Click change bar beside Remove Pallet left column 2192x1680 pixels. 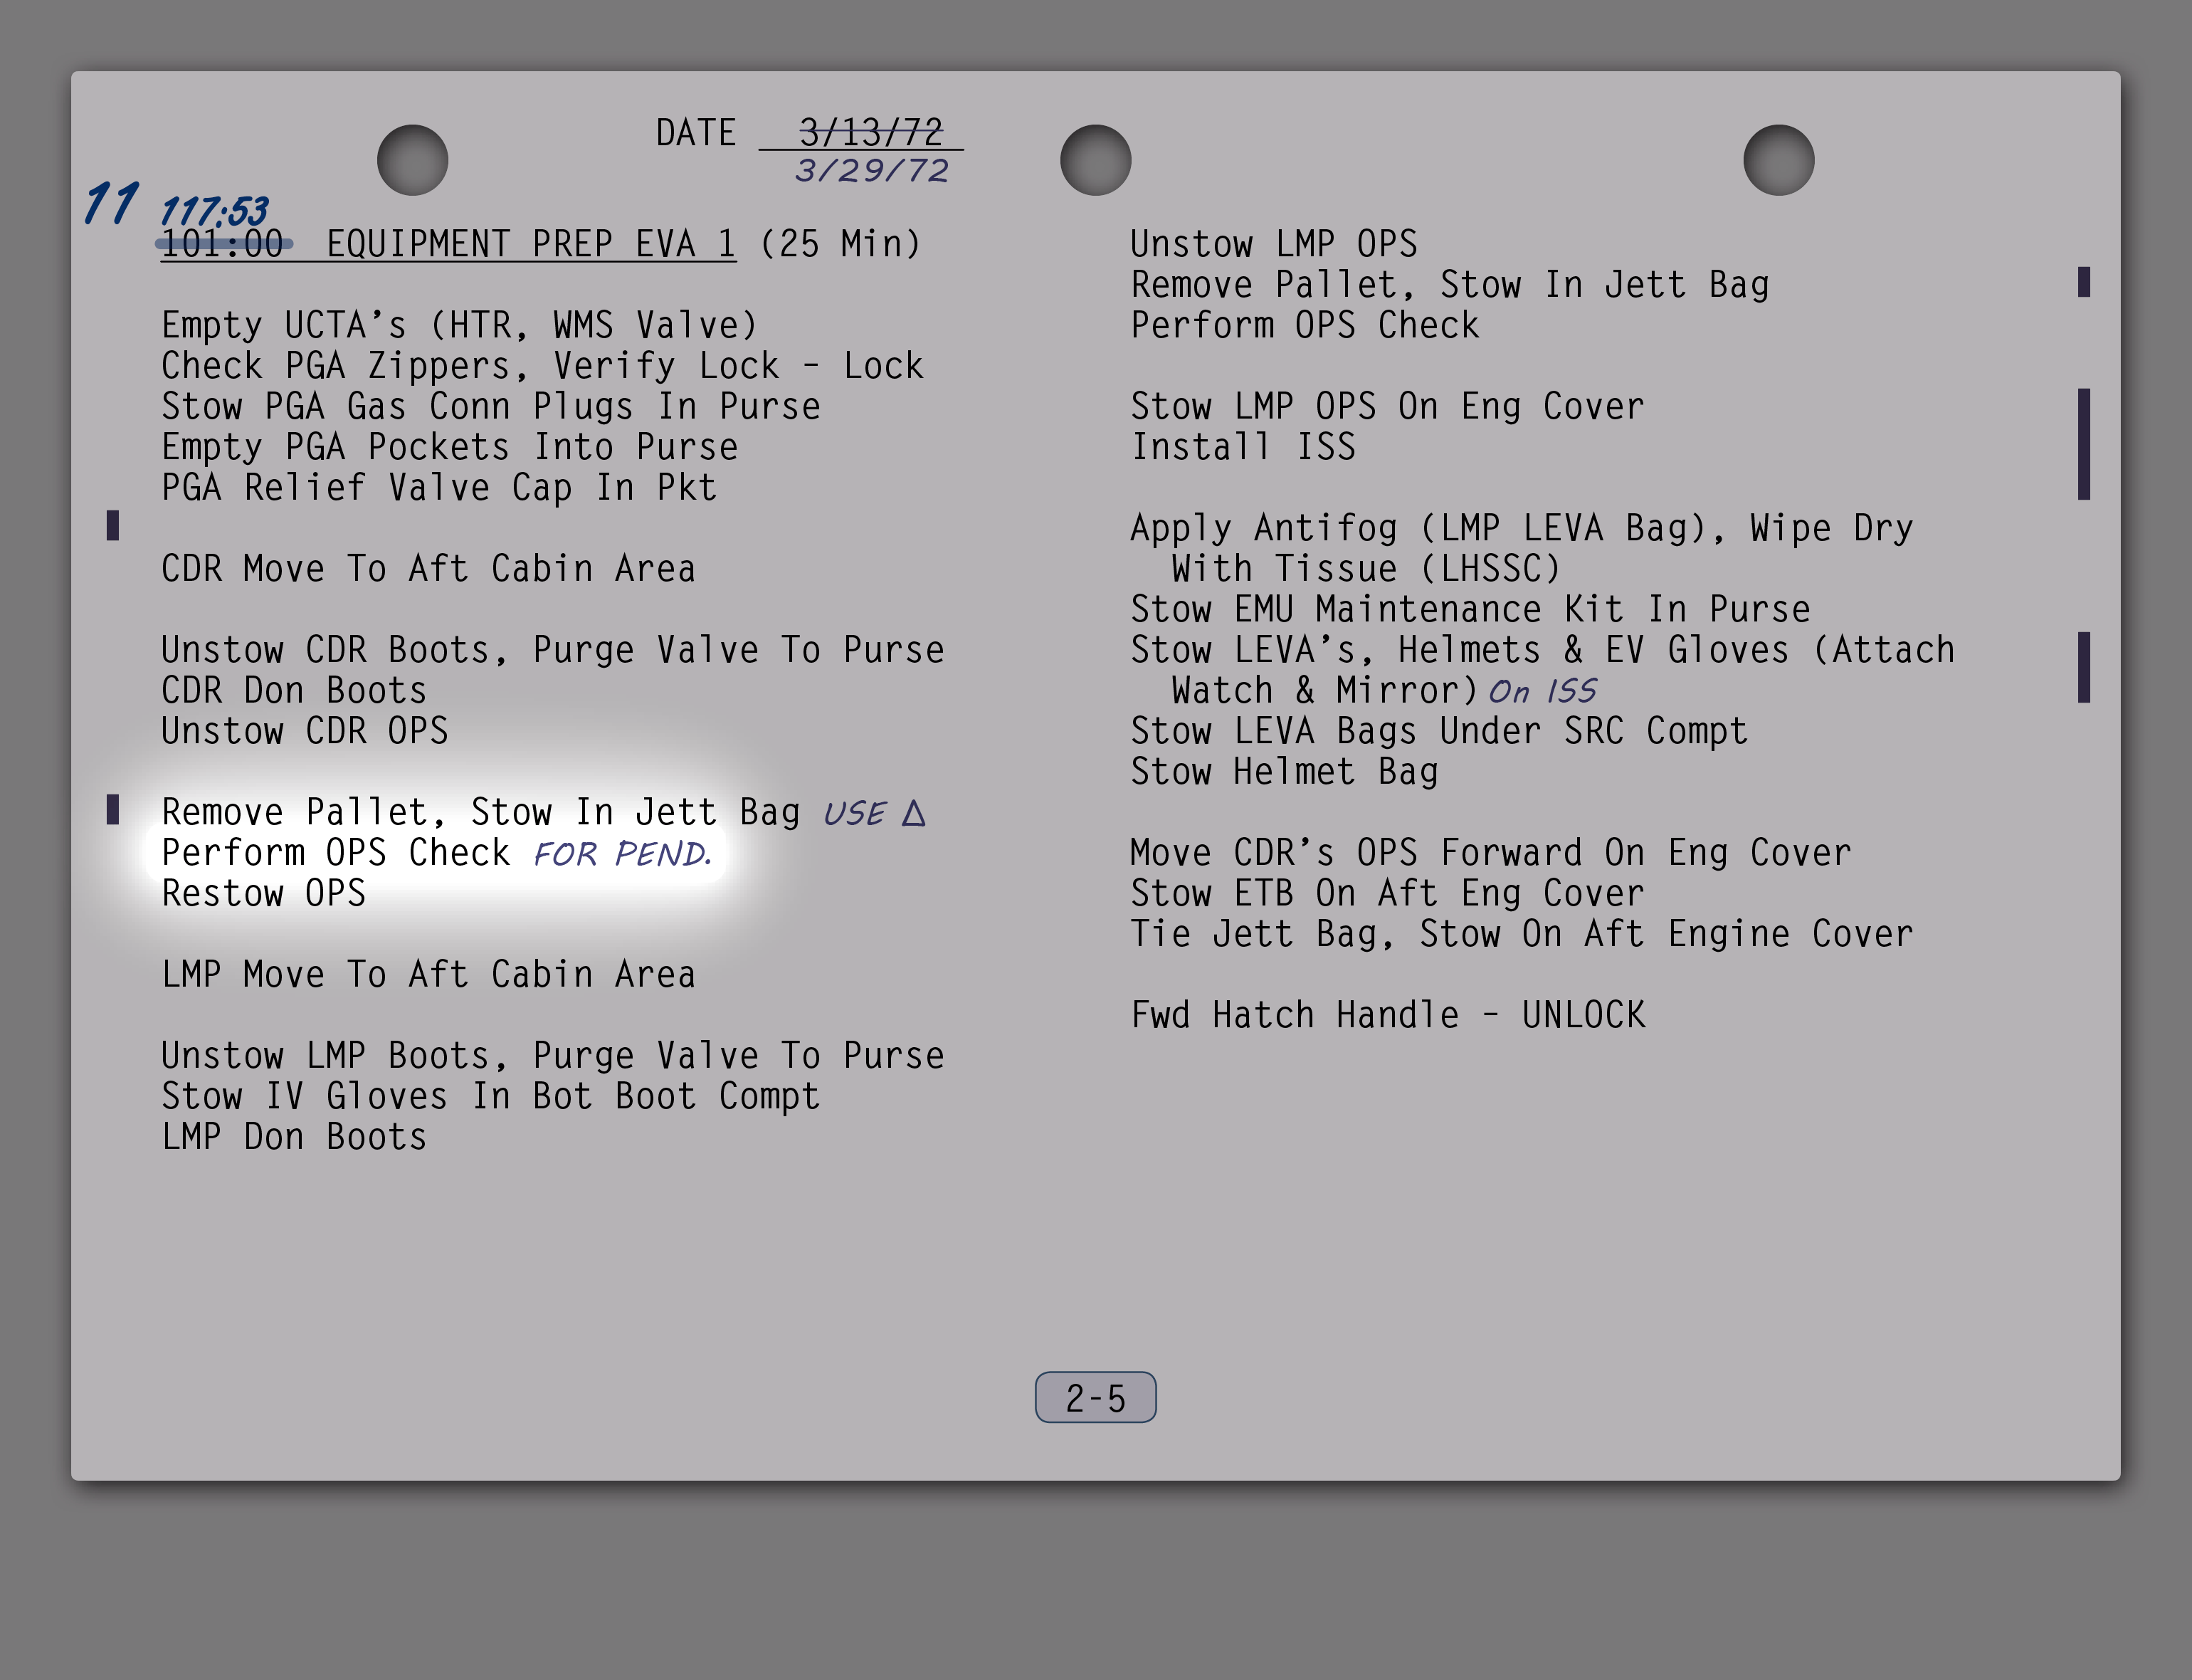click(x=113, y=809)
